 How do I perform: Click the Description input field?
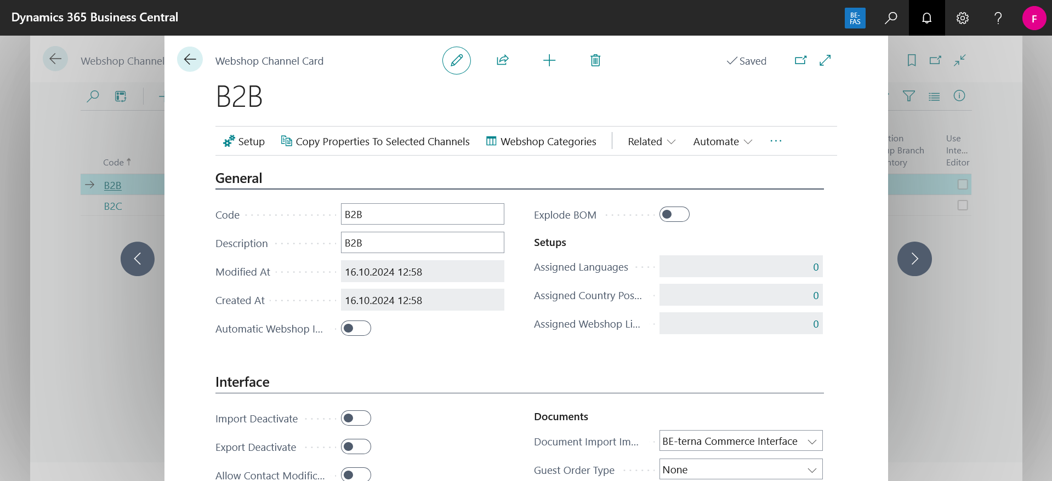(422, 243)
